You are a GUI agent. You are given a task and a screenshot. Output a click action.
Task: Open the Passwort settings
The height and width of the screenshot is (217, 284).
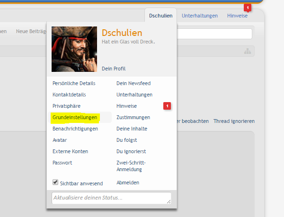tap(62, 163)
